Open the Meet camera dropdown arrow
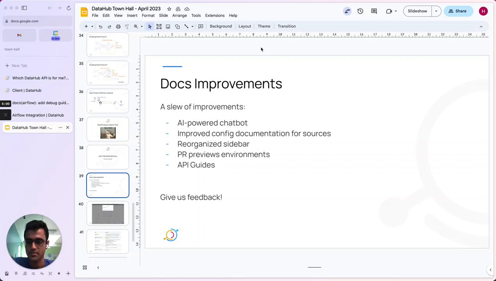This screenshot has height=281, width=496. tap(396, 11)
